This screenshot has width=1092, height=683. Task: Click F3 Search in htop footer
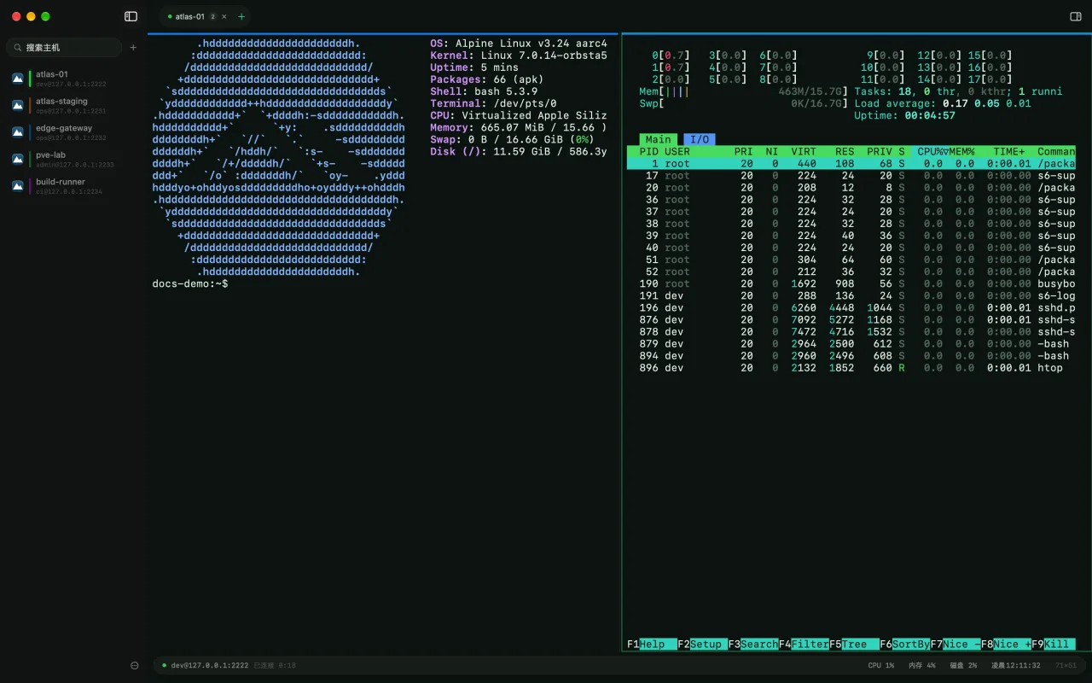752,645
